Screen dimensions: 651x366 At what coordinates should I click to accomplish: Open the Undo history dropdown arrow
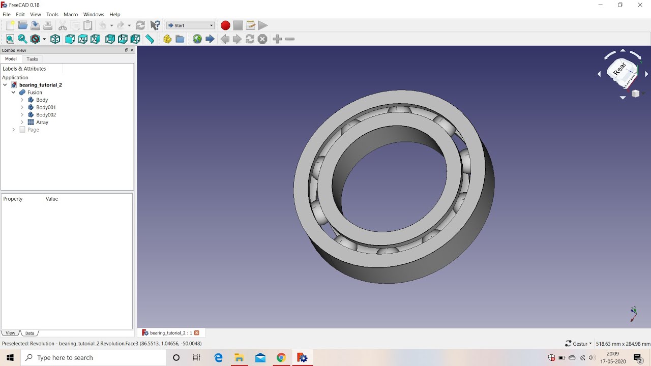pos(111,25)
